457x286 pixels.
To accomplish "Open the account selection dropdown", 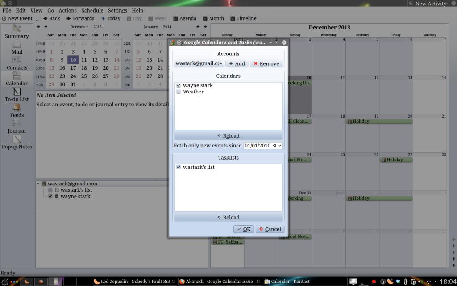I will tap(199, 63).
